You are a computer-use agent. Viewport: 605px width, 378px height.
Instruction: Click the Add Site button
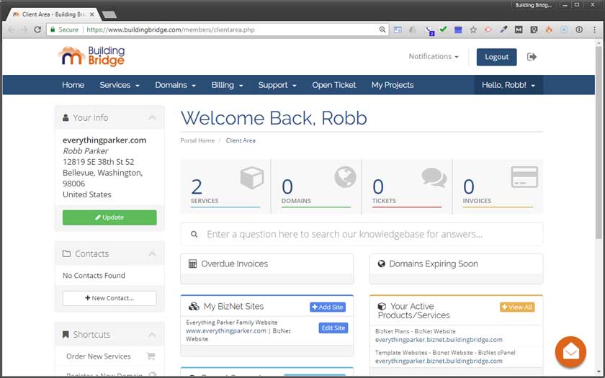328,307
